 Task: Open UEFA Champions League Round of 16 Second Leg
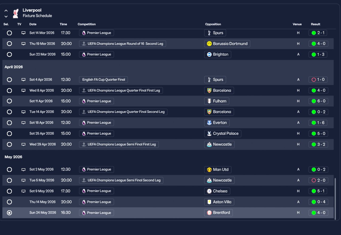click(123, 44)
